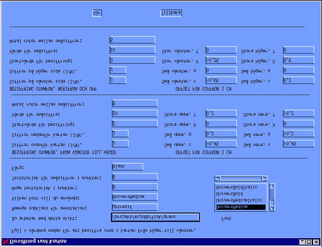Focus the skikt path field /projekt/exjobb/fisk/grans
This screenshot has height=247, width=322.
click(155, 217)
